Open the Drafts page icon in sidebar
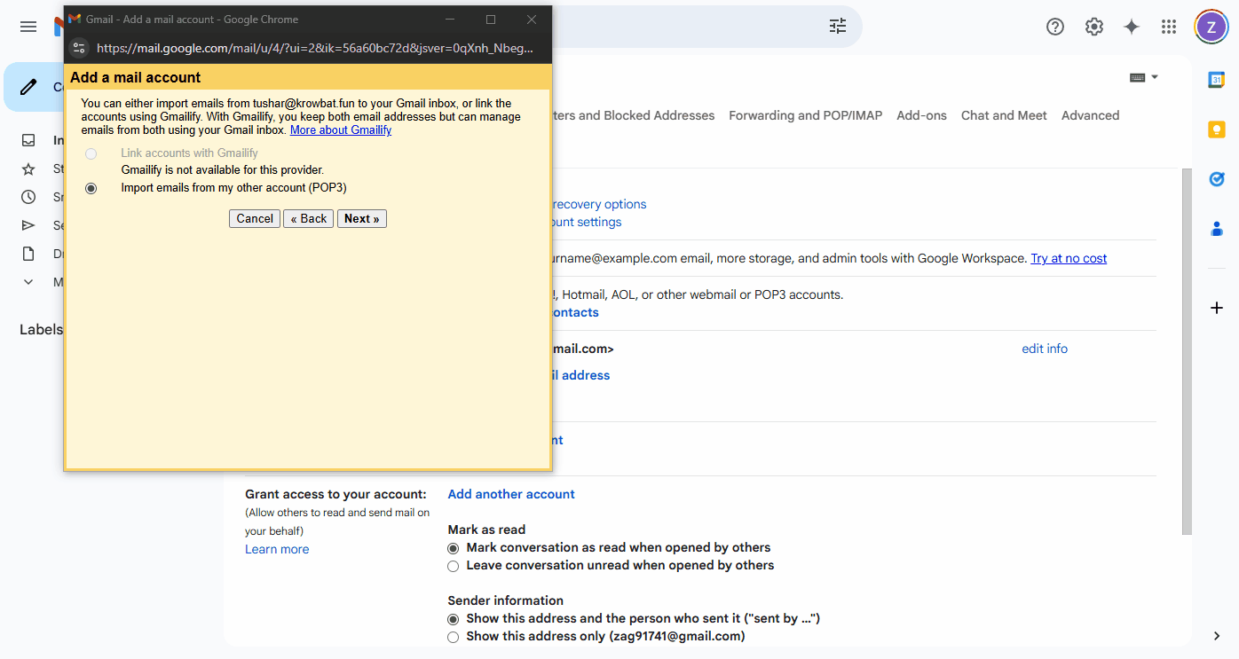 pos(28,254)
